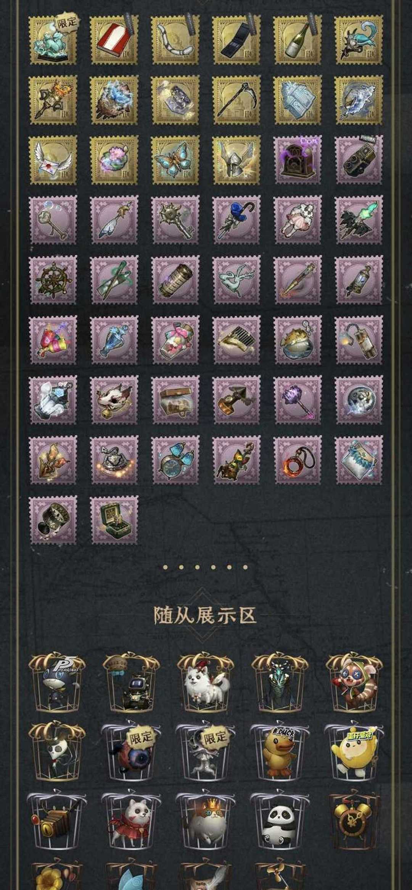412x890 pixels.
Task: Choose the limited-edition 限定 jade statue stamp
Action: coord(53,39)
